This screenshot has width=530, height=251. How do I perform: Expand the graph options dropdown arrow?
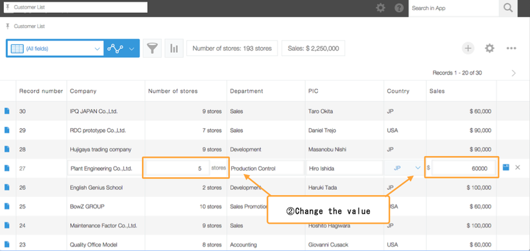pyautogui.click(x=132, y=49)
